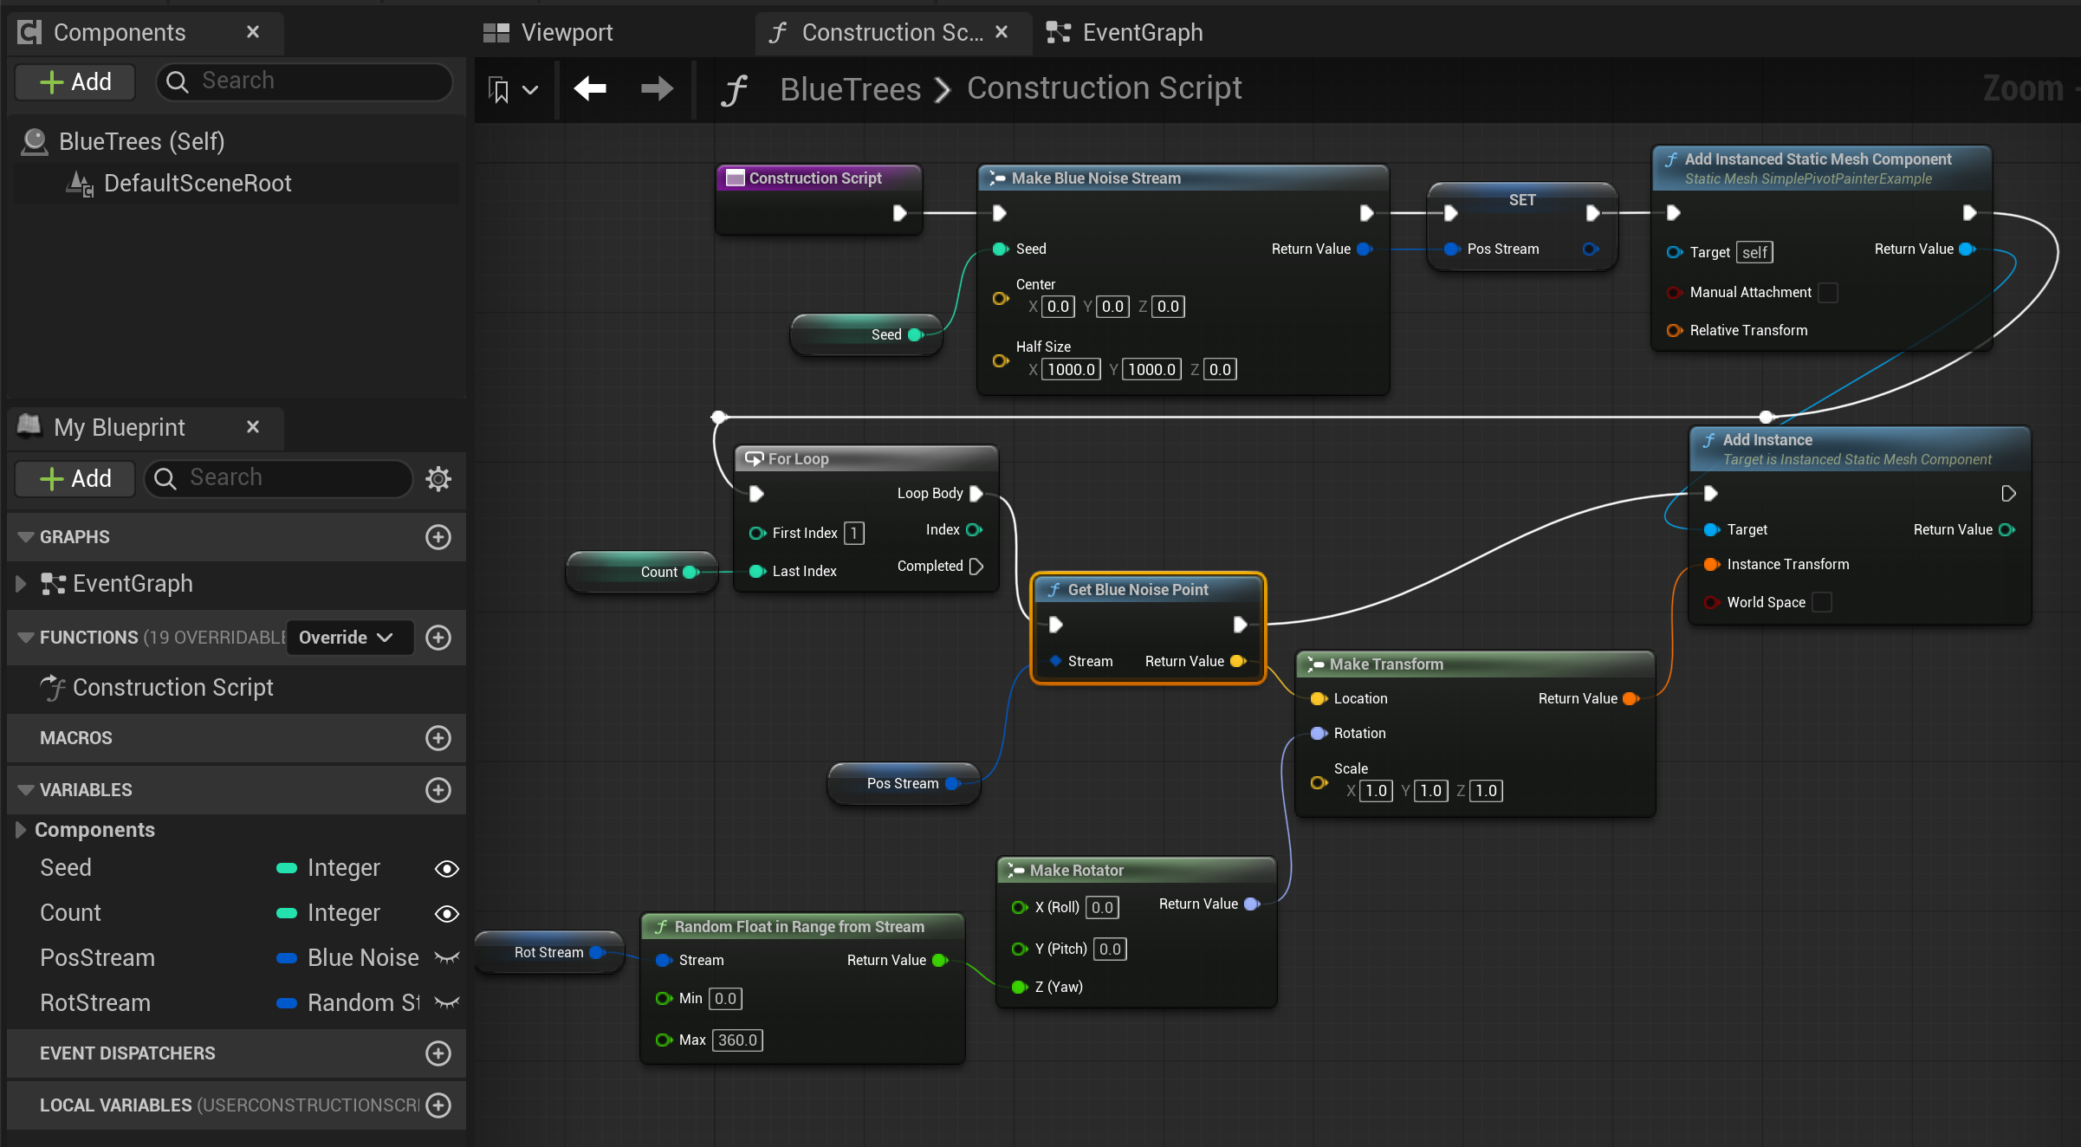Toggle Count variable visibility eye
Viewport: 2081px width, 1147px height.
pyautogui.click(x=447, y=914)
